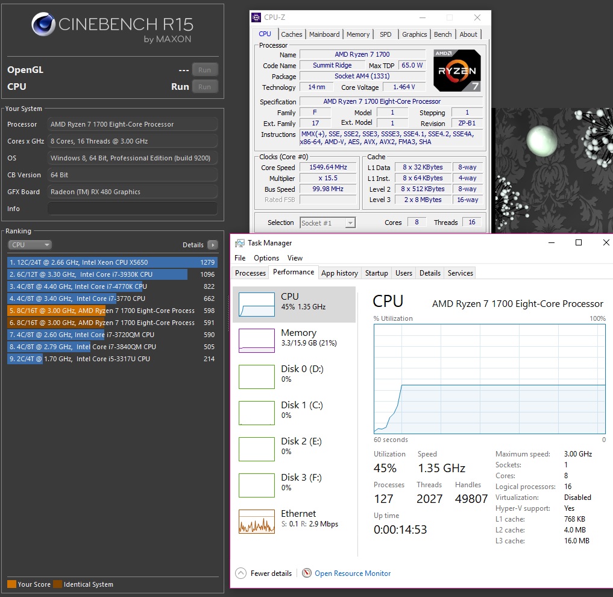Click the Cinebench GFX Board field

(x=133, y=192)
